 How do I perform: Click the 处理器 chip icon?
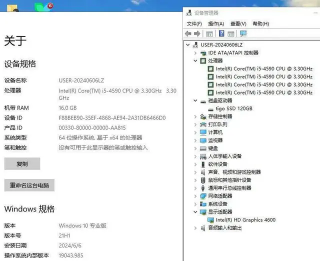coord(203,61)
